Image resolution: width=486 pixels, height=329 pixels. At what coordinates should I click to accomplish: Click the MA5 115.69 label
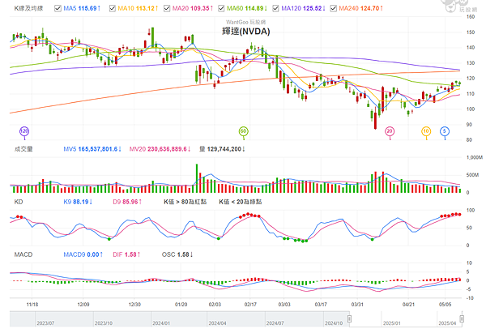pyautogui.click(x=82, y=8)
